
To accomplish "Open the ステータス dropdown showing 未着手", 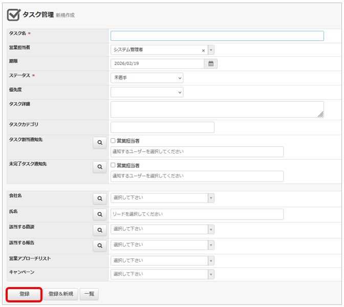I will pyautogui.click(x=147, y=78).
